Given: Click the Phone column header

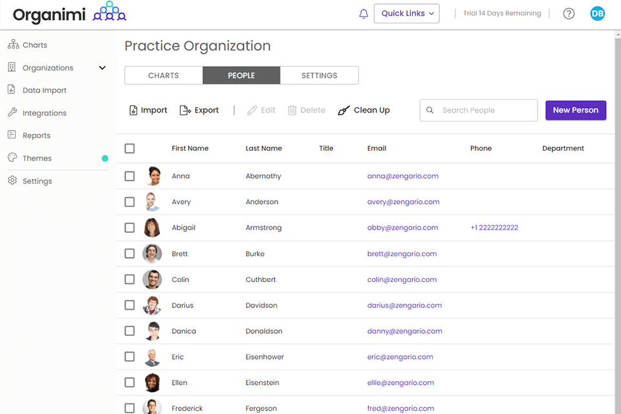Looking at the screenshot, I should (481, 148).
